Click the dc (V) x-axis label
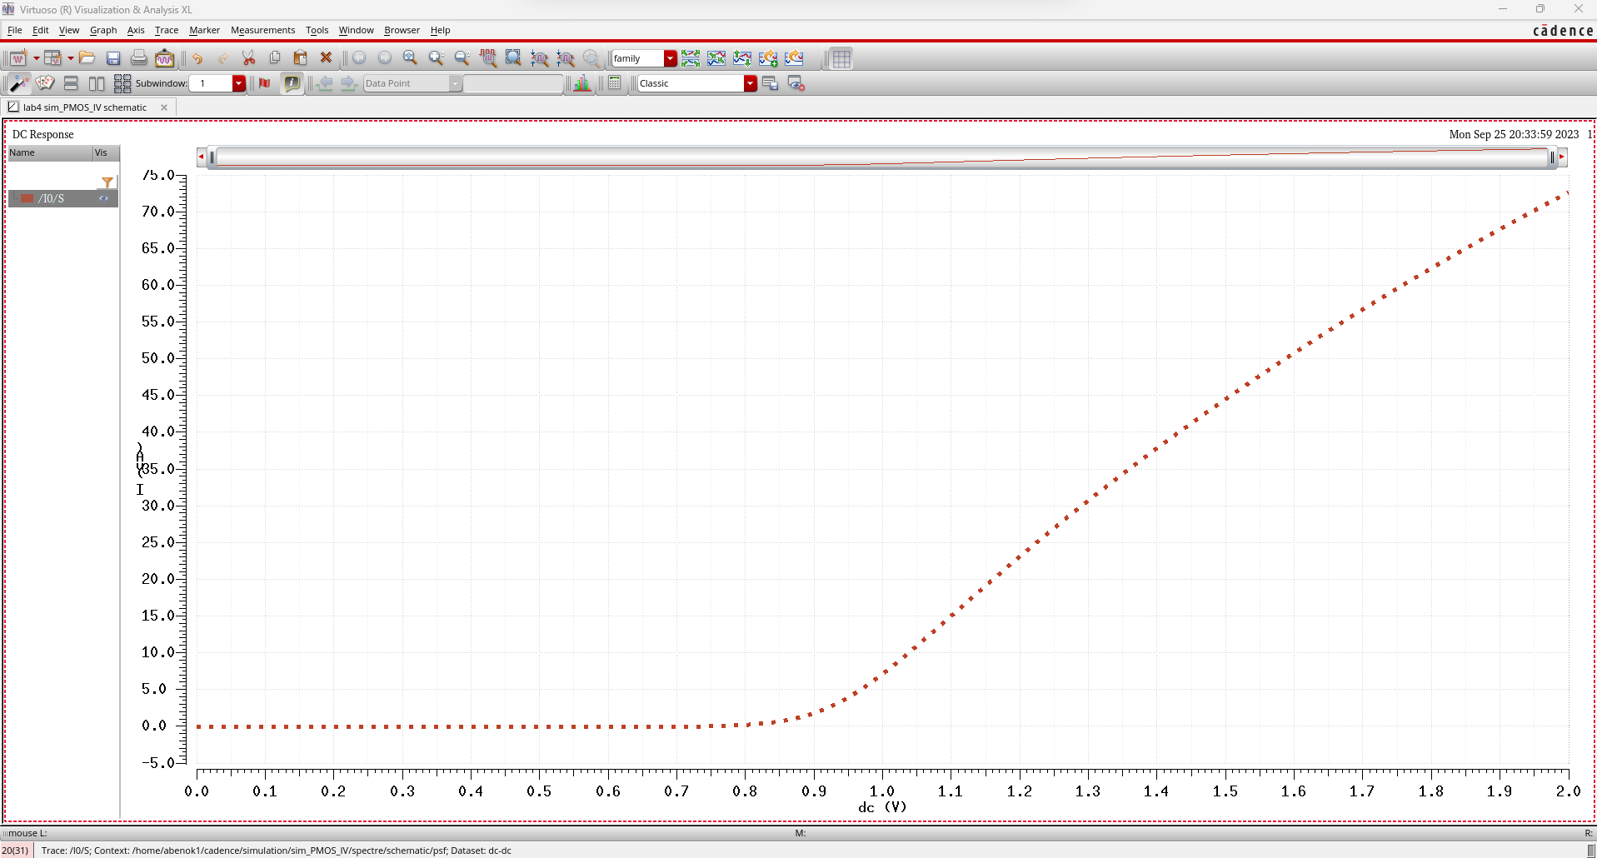This screenshot has width=1597, height=858. pyautogui.click(x=882, y=806)
